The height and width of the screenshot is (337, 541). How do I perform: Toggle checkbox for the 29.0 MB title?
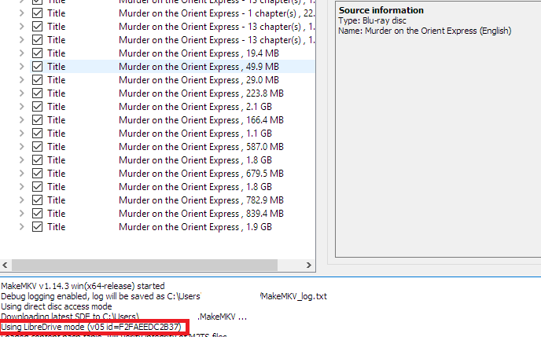point(37,80)
